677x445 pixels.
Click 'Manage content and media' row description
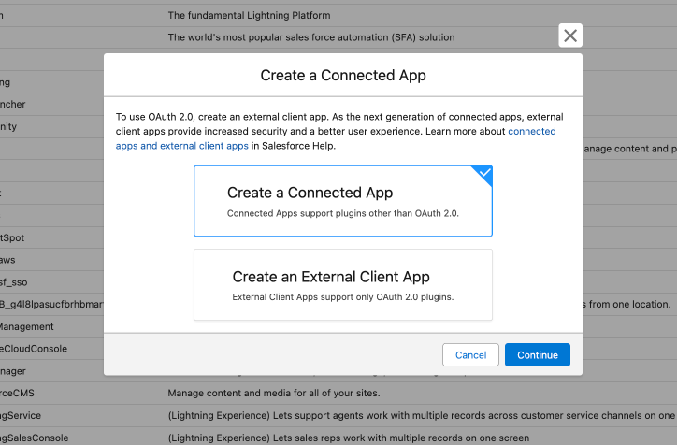pos(273,393)
